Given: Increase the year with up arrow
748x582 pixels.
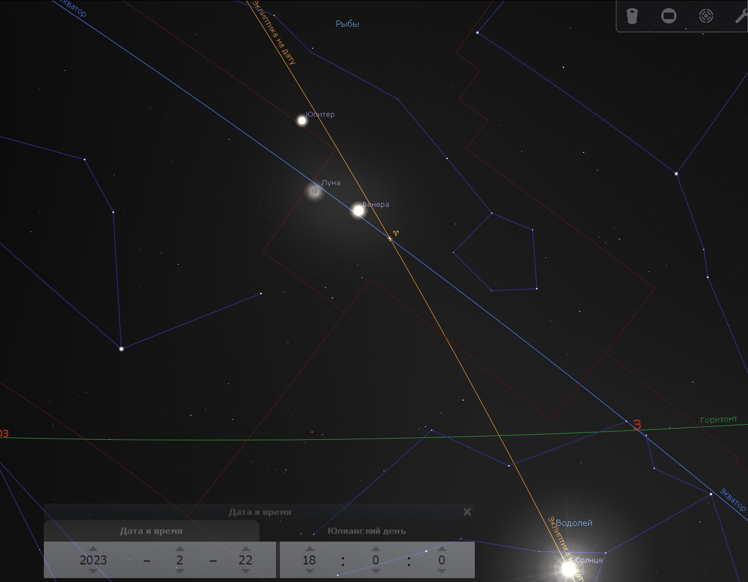Looking at the screenshot, I should coord(93,549).
